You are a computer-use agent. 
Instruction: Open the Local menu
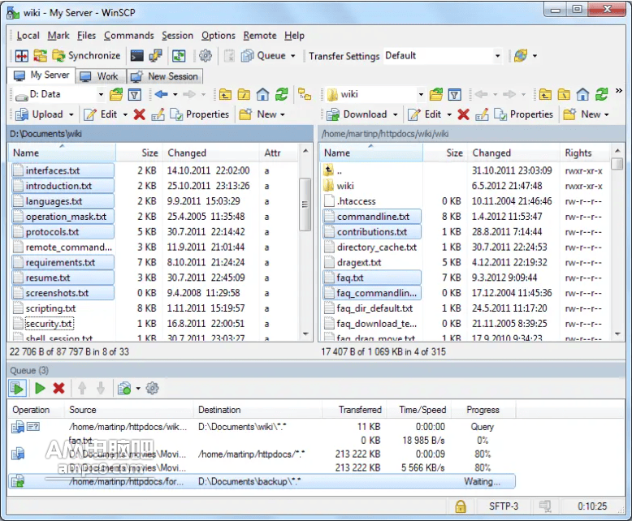pos(28,36)
